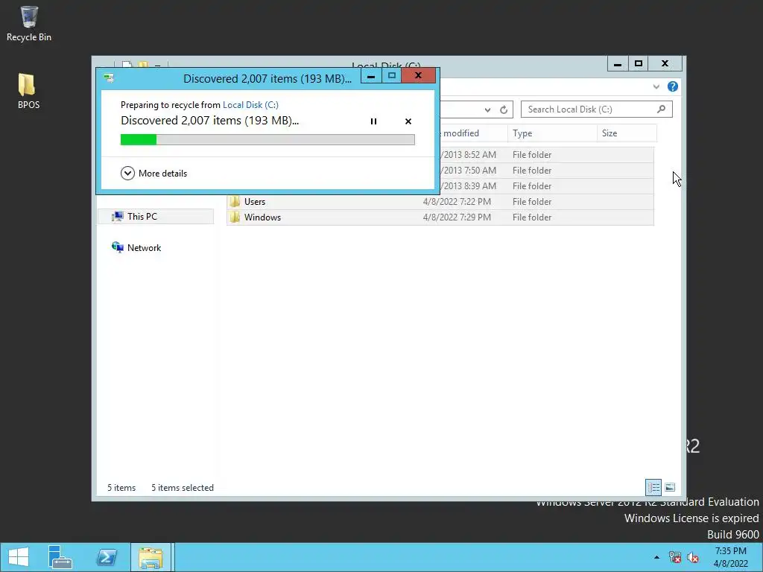The image size is (763, 572).
Task: Open the Windows Start button
Action: pyautogui.click(x=19, y=557)
